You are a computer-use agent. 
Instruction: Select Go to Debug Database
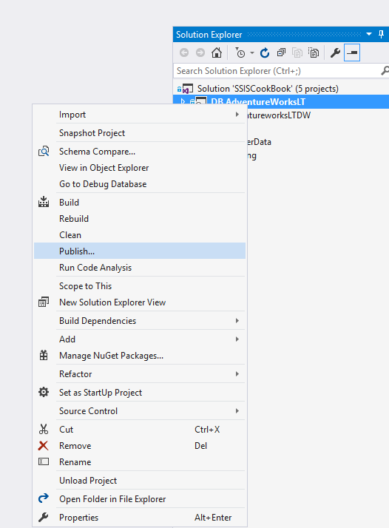[x=140, y=184]
